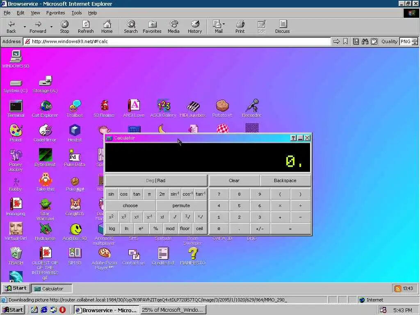Launch Cat Explorer from the desktop
Viewport: 420px width, 315px height.
coord(45,108)
